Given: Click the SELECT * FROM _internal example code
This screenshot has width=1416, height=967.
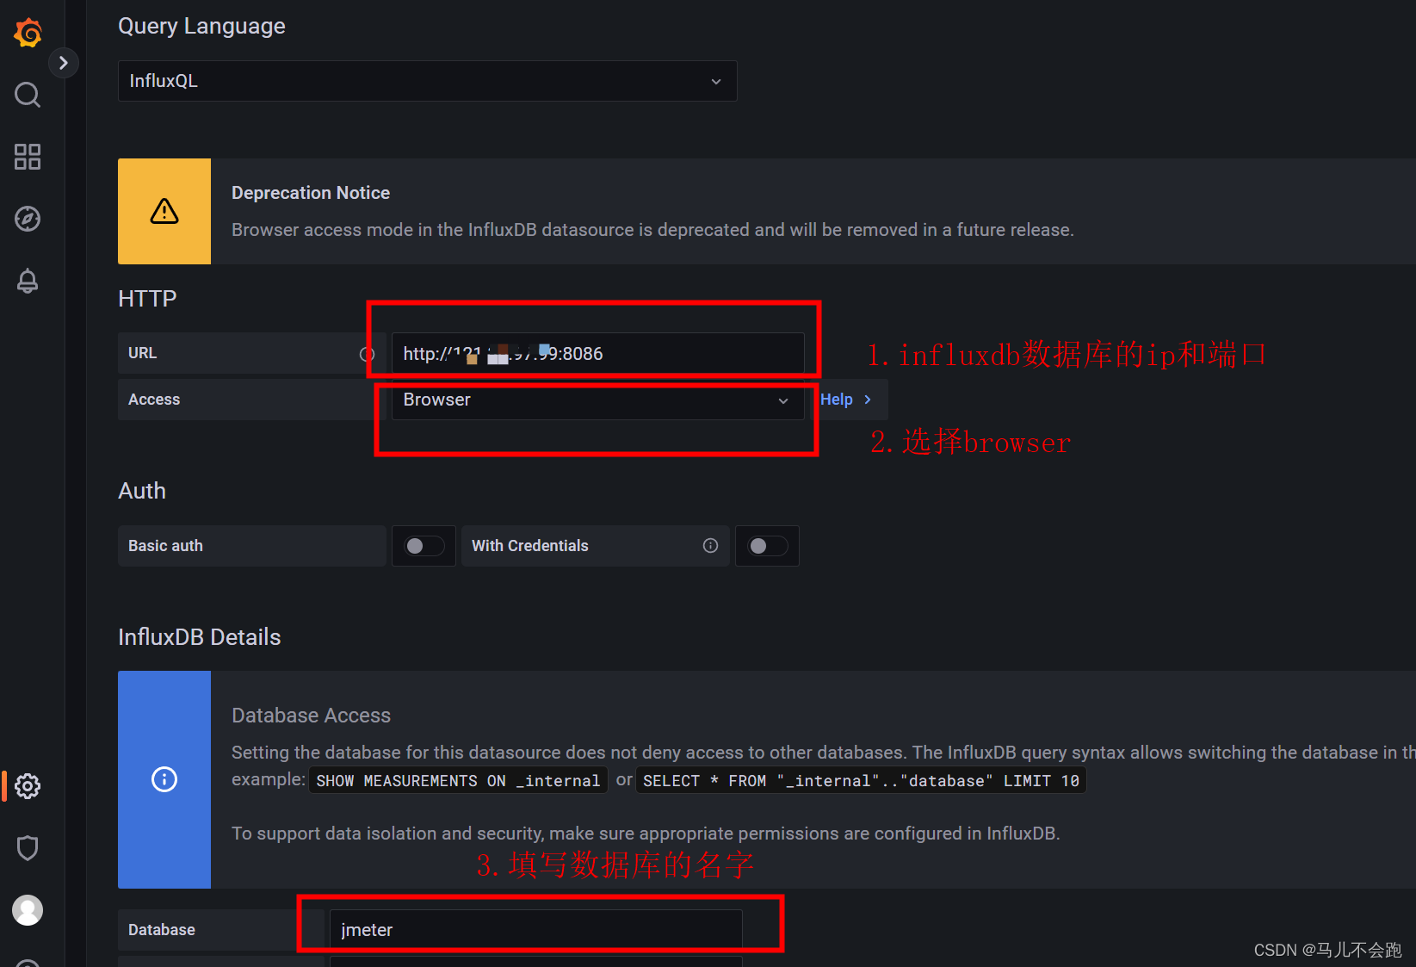Looking at the screenshot, I should tap(861, 781).
